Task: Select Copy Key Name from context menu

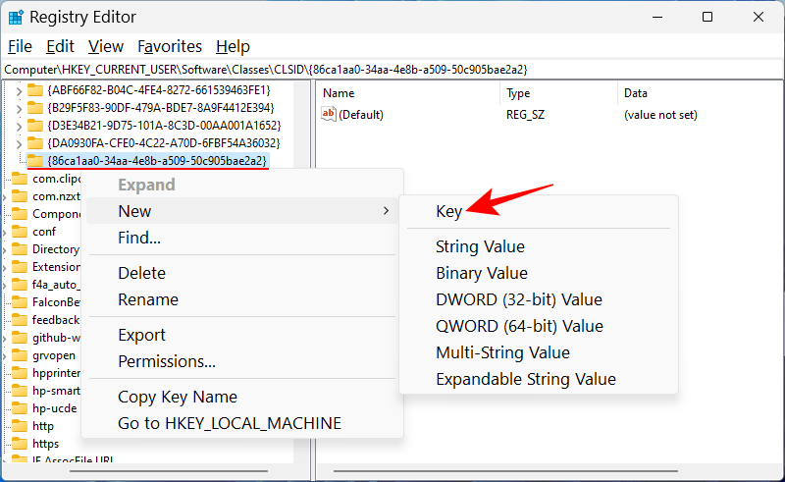Action: tap(178, 397)
